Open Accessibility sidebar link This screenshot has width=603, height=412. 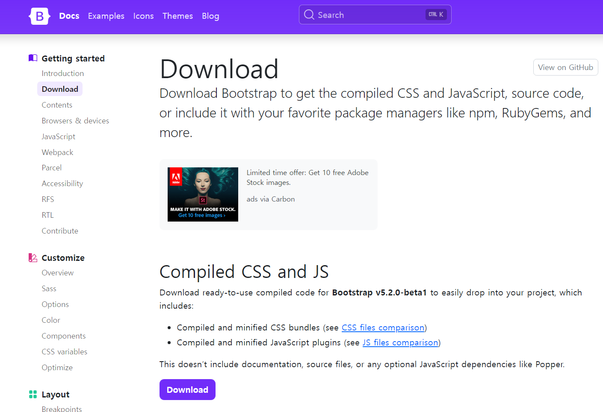pyautogui.click(x=62, y=183)
